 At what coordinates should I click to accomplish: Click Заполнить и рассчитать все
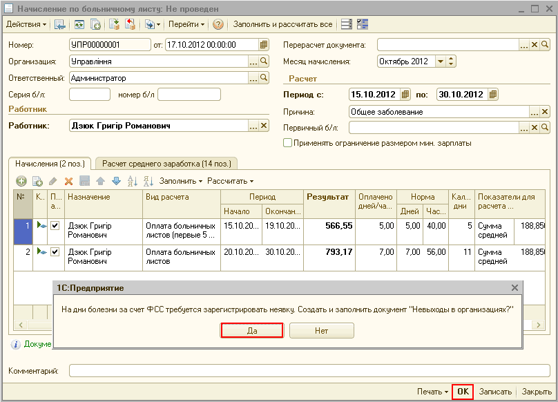pyautogui.click(x=282, y=24)
